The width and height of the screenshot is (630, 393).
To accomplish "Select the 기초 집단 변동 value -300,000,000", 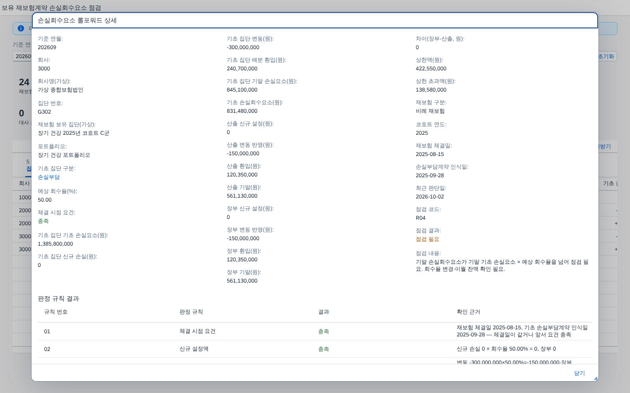I will pos(243,47).
